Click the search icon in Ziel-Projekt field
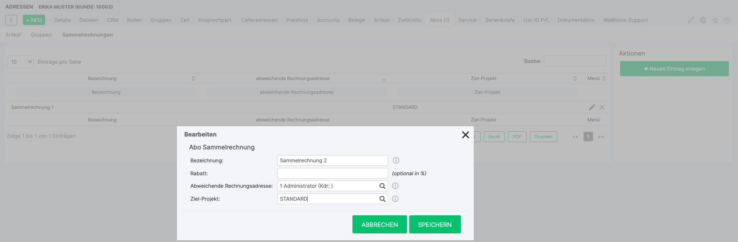The width and height of the screenshot is (738, 242). (382, 199)
